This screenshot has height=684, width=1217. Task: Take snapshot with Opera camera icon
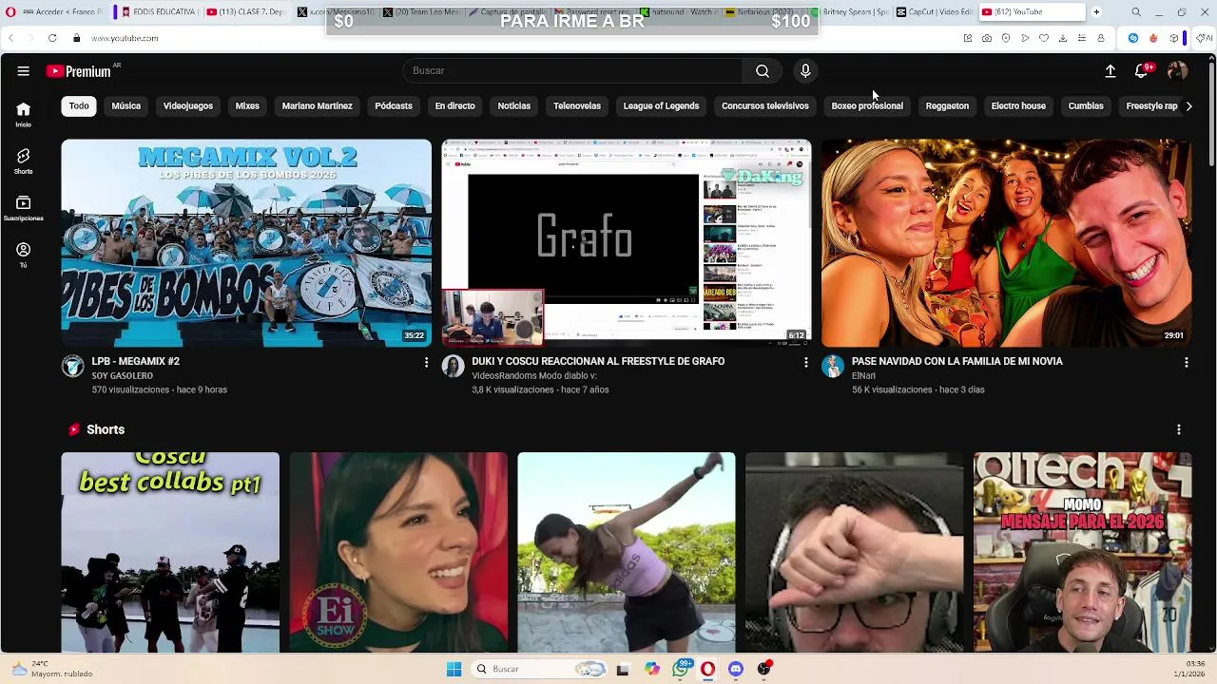click(x=986, y=38)
